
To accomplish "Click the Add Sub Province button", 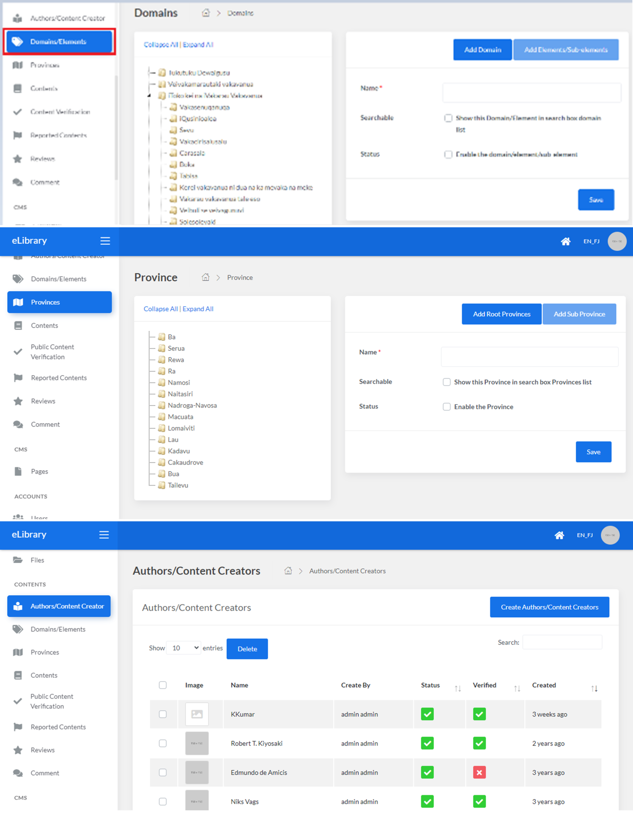I will (x=579, y=314).
